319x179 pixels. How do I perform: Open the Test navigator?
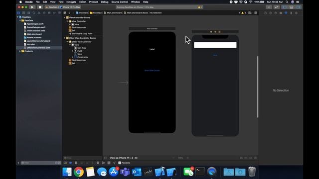[44, 13]
